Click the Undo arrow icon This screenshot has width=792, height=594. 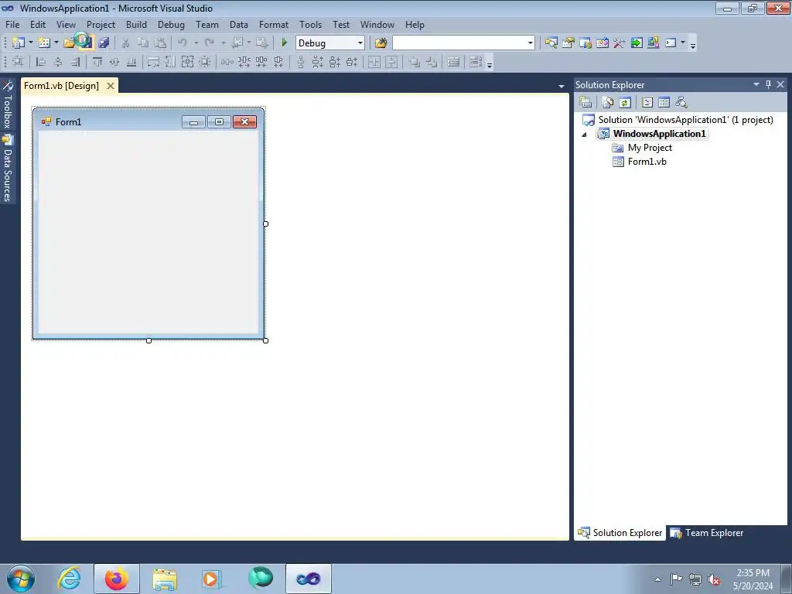[183, 43]
